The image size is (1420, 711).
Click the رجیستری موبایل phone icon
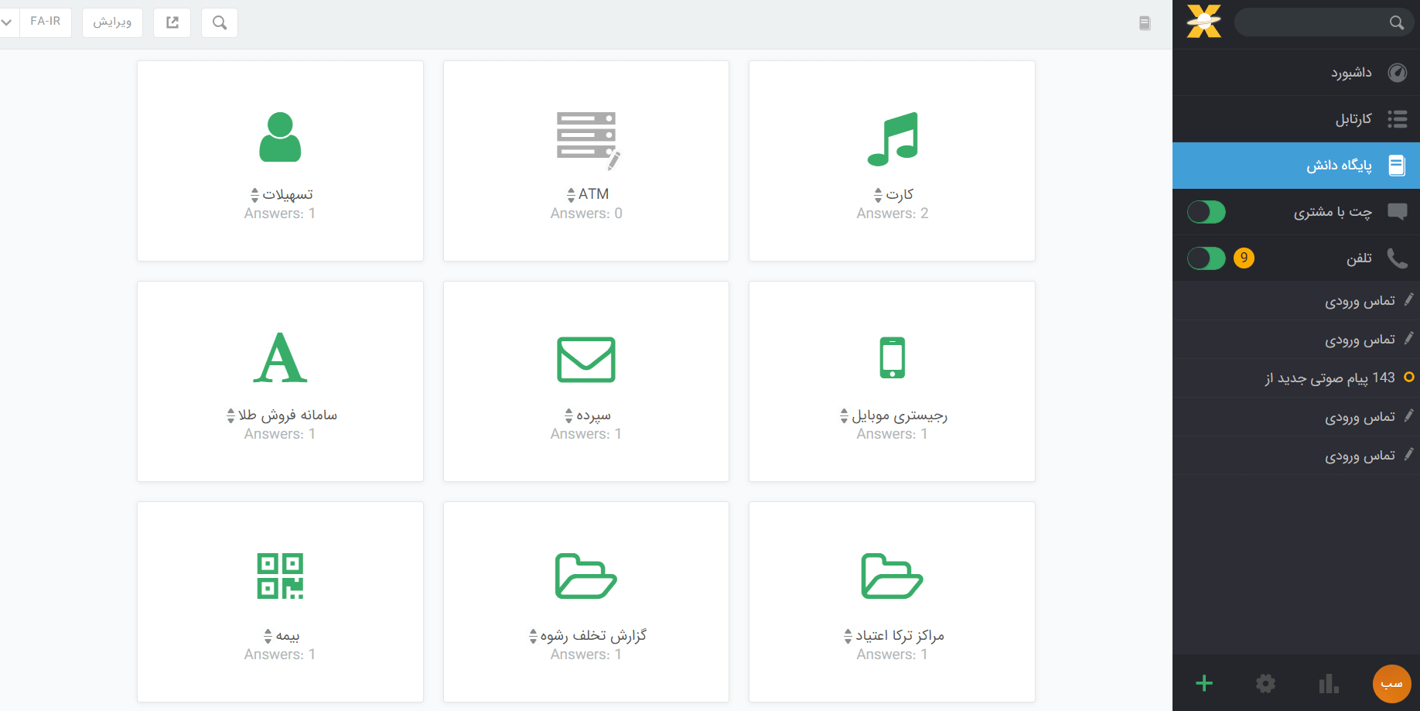point(893,357)
